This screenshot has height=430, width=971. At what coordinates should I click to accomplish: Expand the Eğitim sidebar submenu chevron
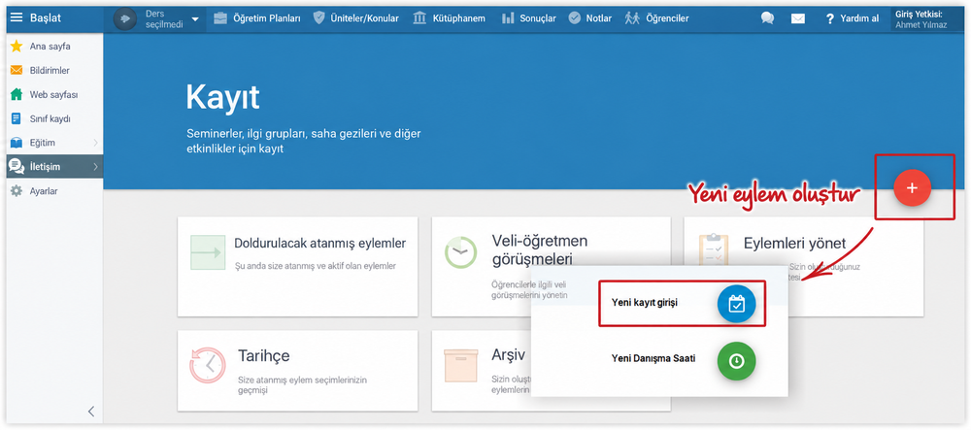pyautogui.click(x=95, y=143)
